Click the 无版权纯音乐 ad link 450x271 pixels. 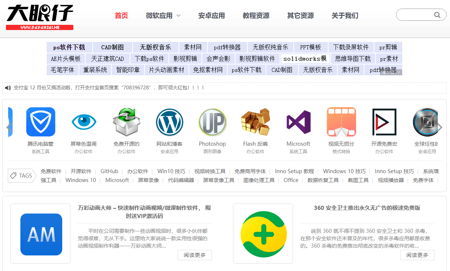(270, 47)
